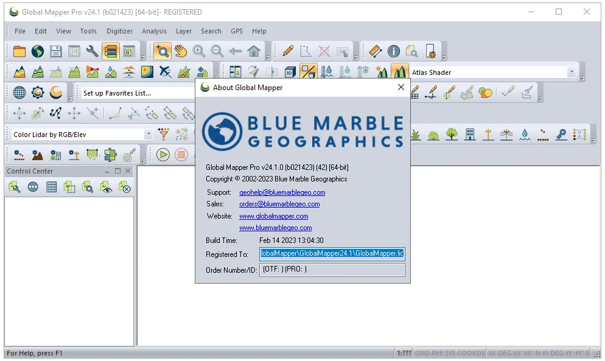Choose the Feature Info tool

(x=394, y=51)
